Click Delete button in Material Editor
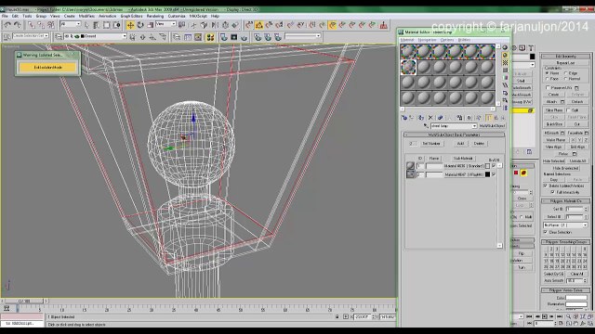 479,144
